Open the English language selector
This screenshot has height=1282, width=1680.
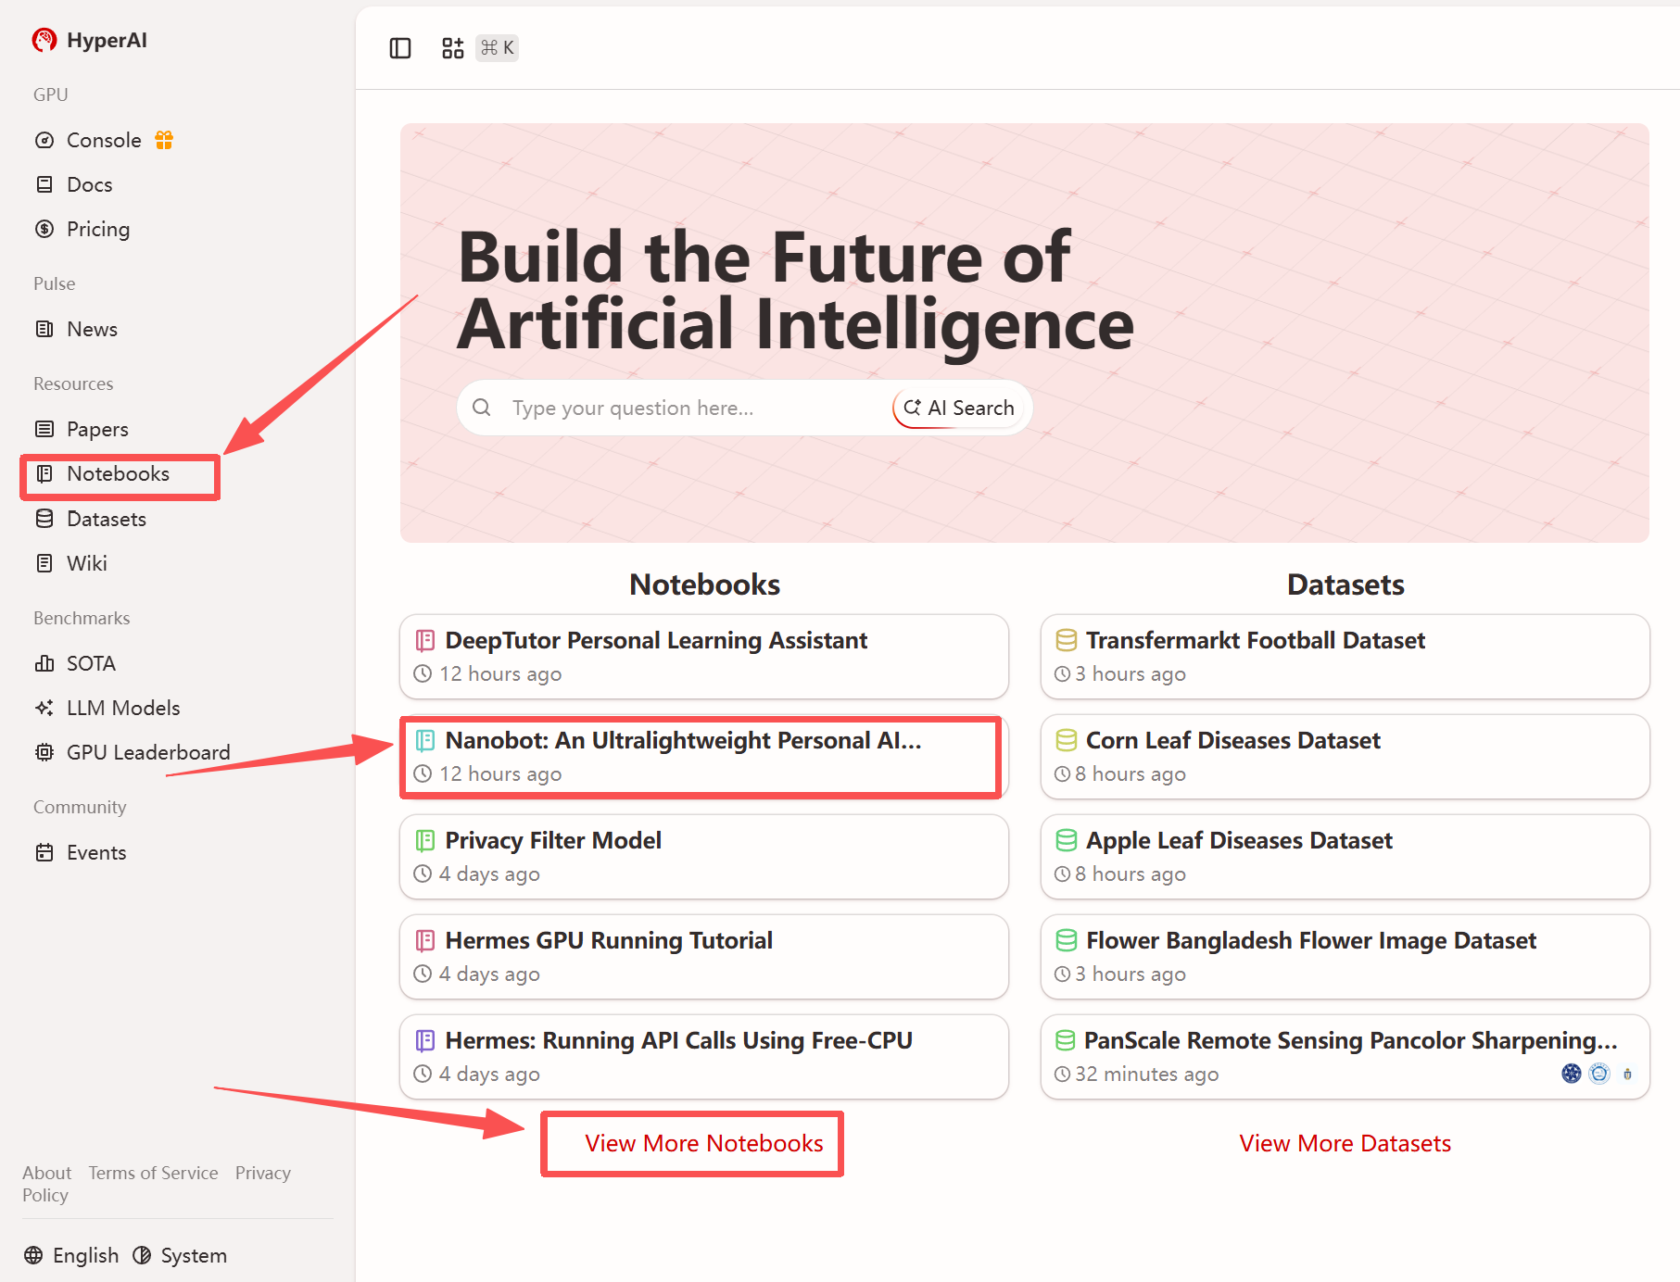point(72,1255)
